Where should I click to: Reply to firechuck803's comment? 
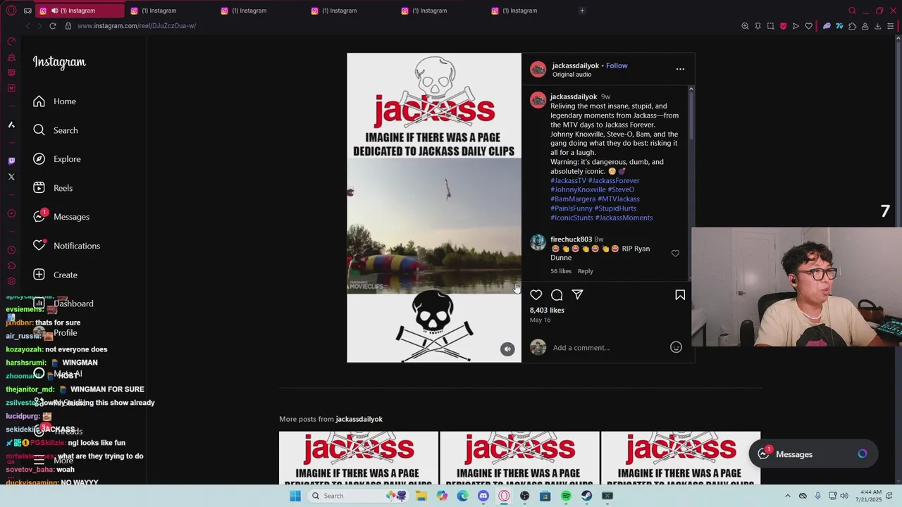(x=586, y=271)
